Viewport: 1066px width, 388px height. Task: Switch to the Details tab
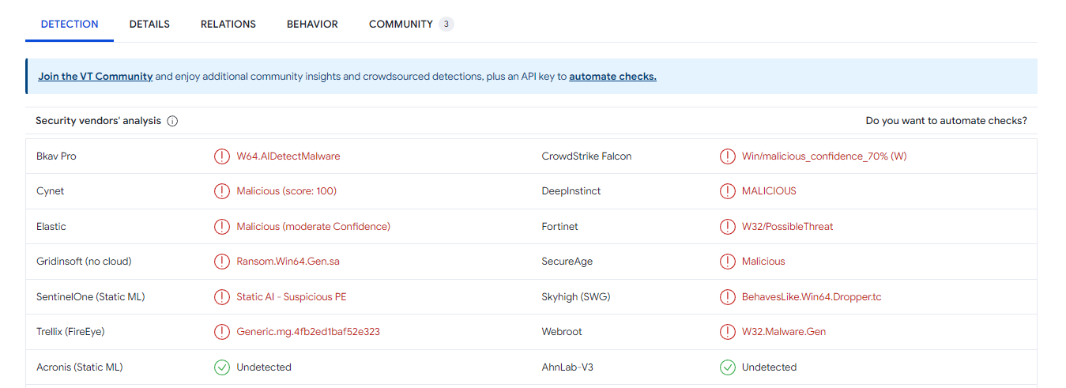[149, 24]
